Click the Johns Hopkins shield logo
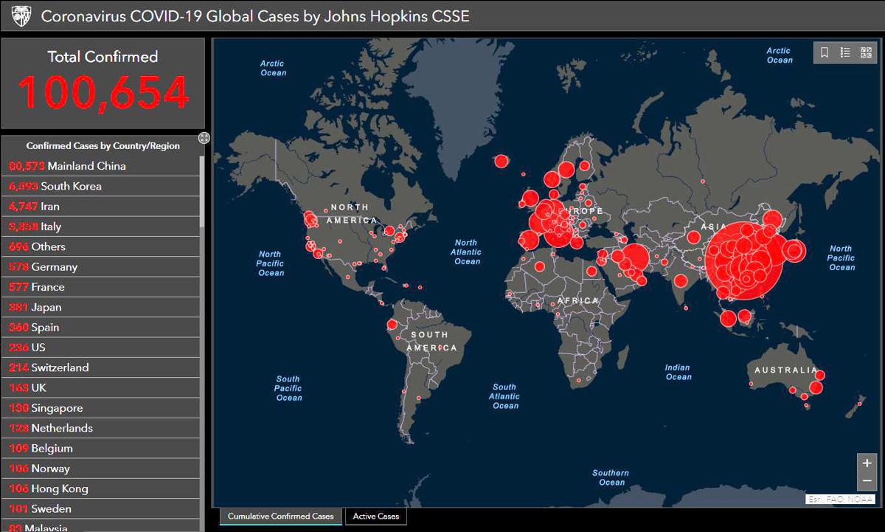 click(21, 15)
